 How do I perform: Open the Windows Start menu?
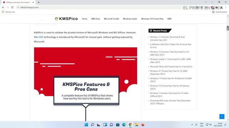point(86,125)
